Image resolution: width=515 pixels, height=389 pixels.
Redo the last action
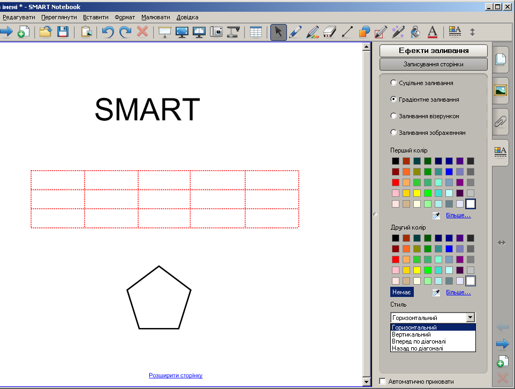click(x=125, y=32)
